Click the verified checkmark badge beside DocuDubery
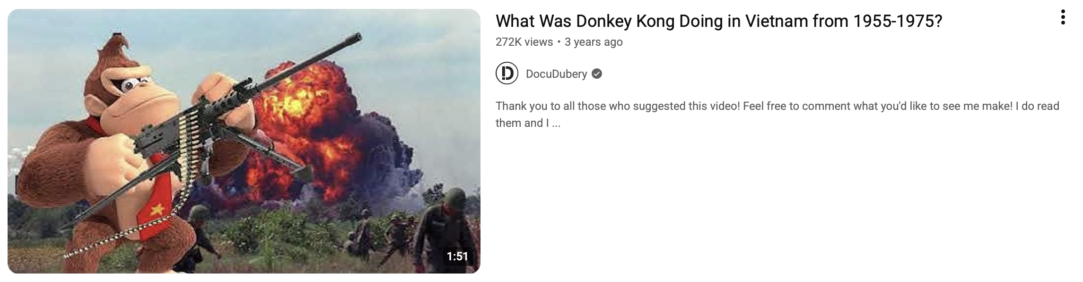 597,74
